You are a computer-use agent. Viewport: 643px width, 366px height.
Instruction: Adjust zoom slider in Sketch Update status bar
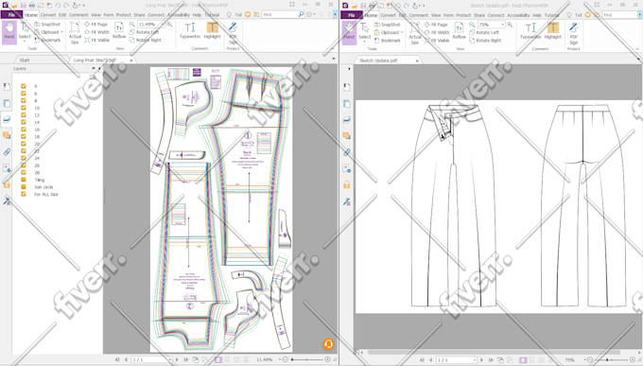coord(608,359)
